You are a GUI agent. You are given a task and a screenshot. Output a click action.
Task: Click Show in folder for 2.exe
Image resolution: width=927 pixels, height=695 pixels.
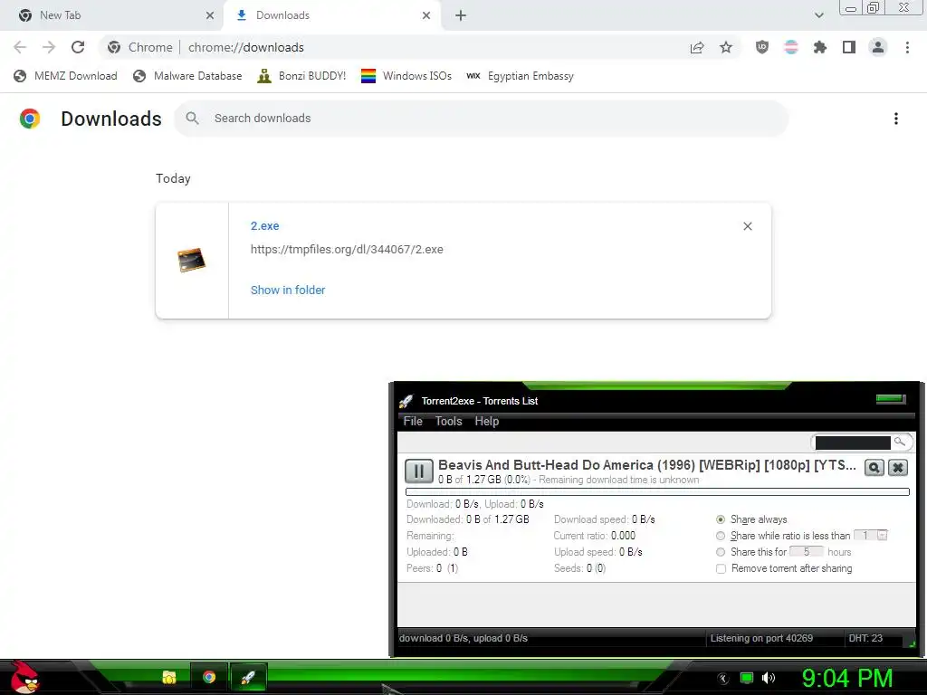(287, 290)
